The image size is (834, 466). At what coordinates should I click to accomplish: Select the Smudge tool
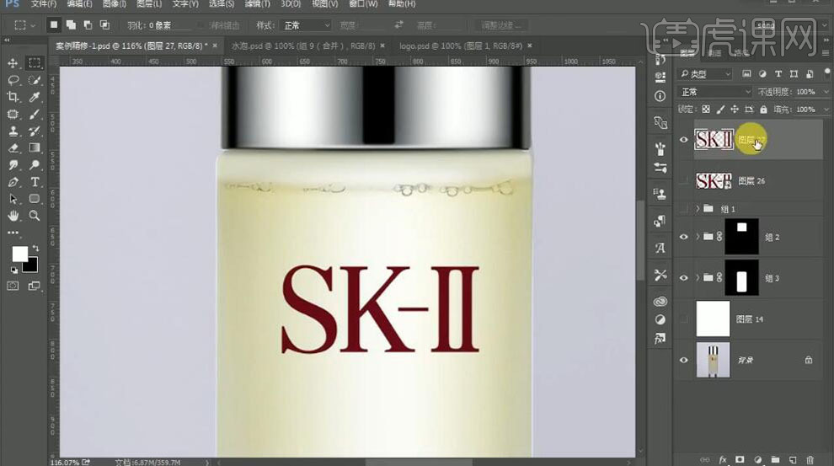click(x=13, y=165)
